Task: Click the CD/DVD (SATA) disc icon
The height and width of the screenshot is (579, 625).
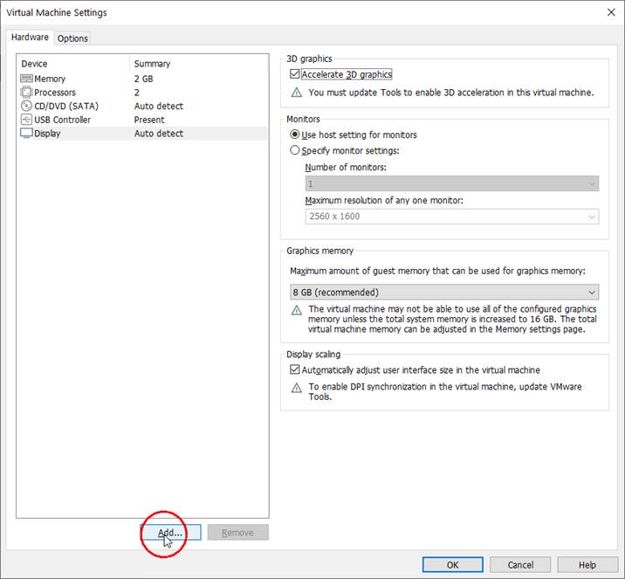Action: tap(26, 106)
